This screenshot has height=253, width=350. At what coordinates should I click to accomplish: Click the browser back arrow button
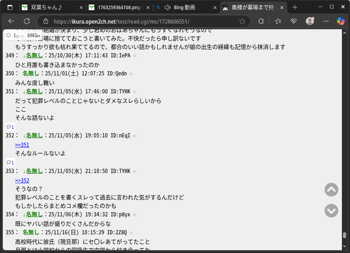[x=11, y=21]
